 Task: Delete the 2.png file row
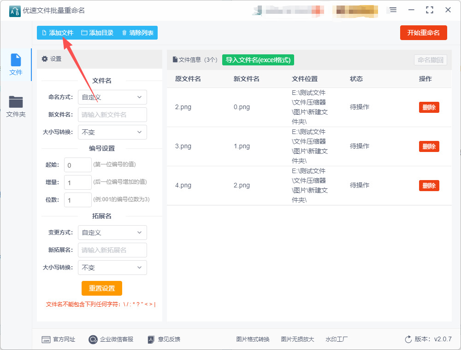[x=429, y=107]
